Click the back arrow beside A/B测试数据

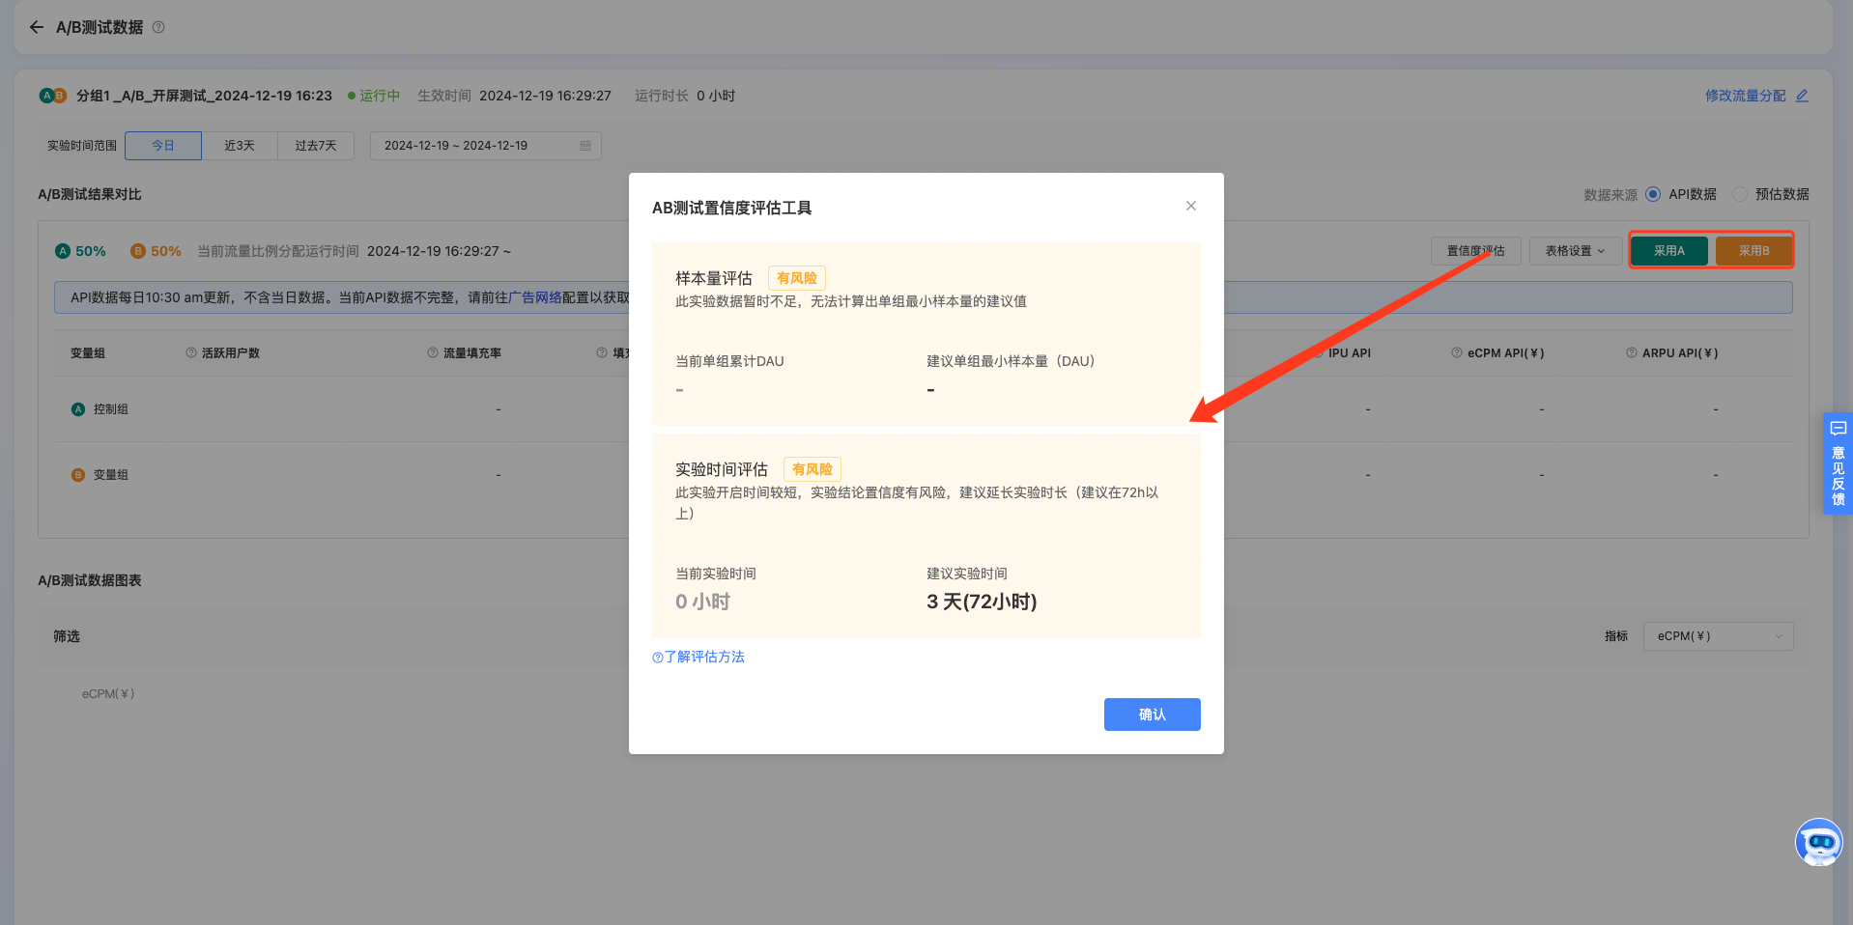(x=37, y=27)
